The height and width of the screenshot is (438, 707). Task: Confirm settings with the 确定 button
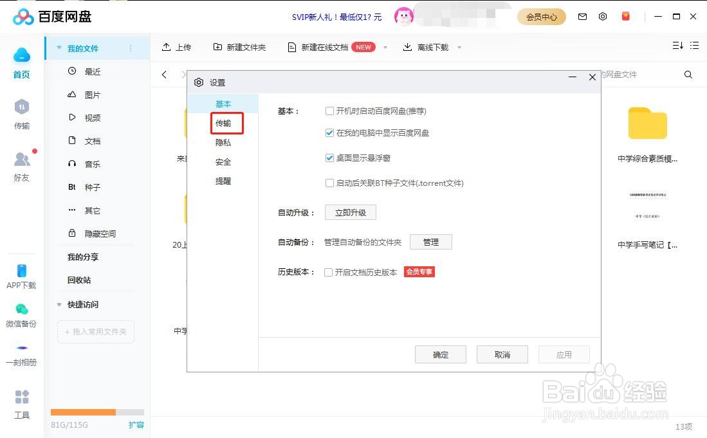pyautogui.click(x=441, y=354)
